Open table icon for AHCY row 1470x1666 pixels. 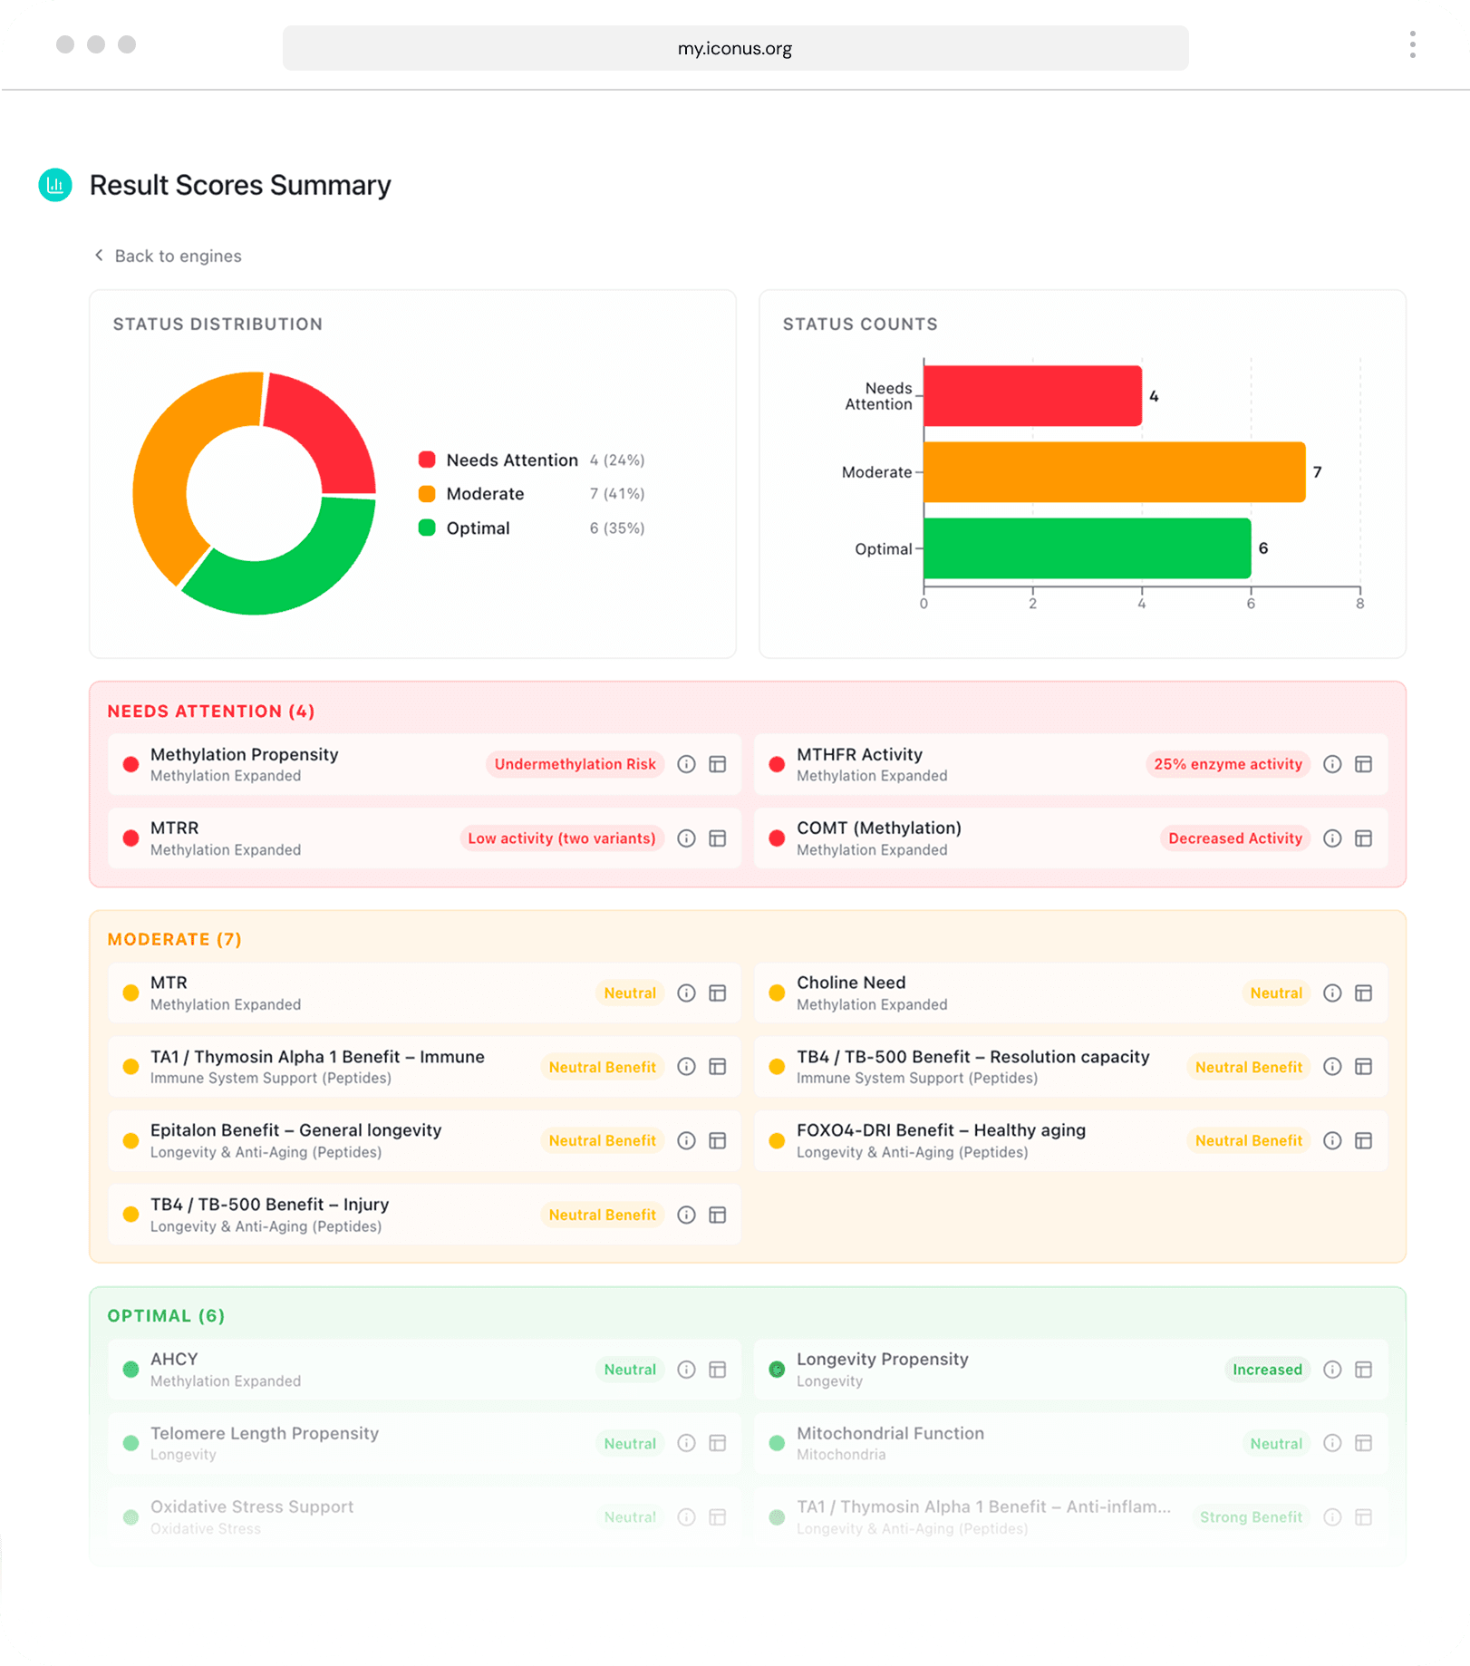717,1370
